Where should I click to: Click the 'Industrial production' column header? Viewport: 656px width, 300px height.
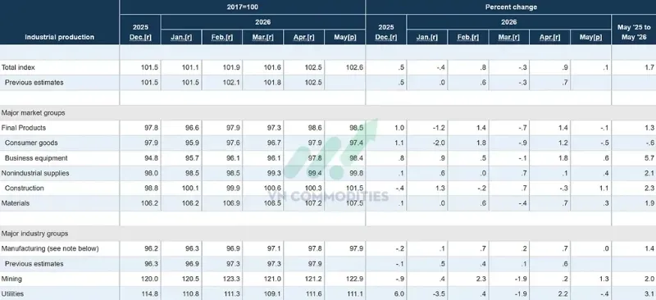(59, 37)
